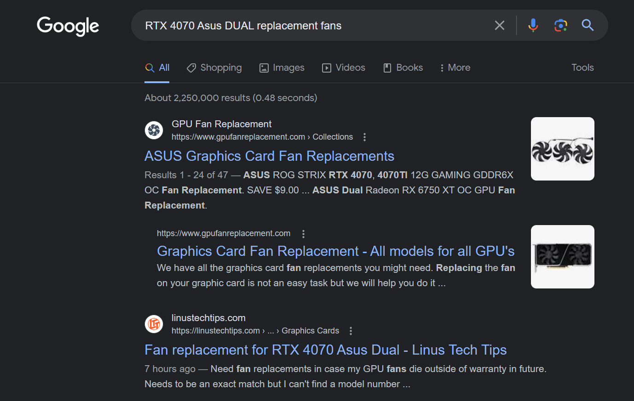Screen dimensions: 634x401
Task: Click the graphics card thumbnail image
Action: [562, 257]
